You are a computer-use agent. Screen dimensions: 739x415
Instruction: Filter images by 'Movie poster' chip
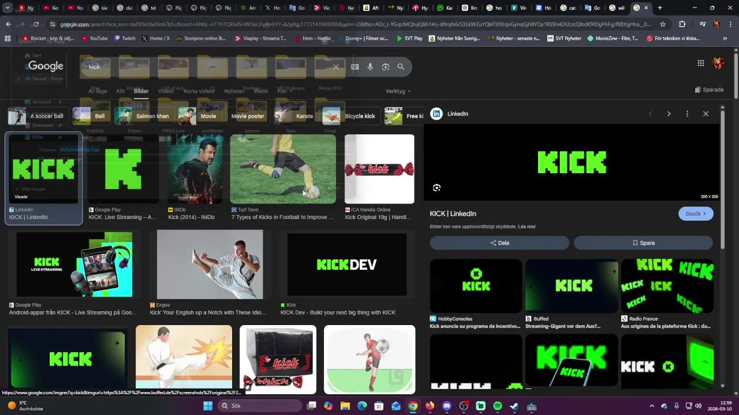click(248, 116)
